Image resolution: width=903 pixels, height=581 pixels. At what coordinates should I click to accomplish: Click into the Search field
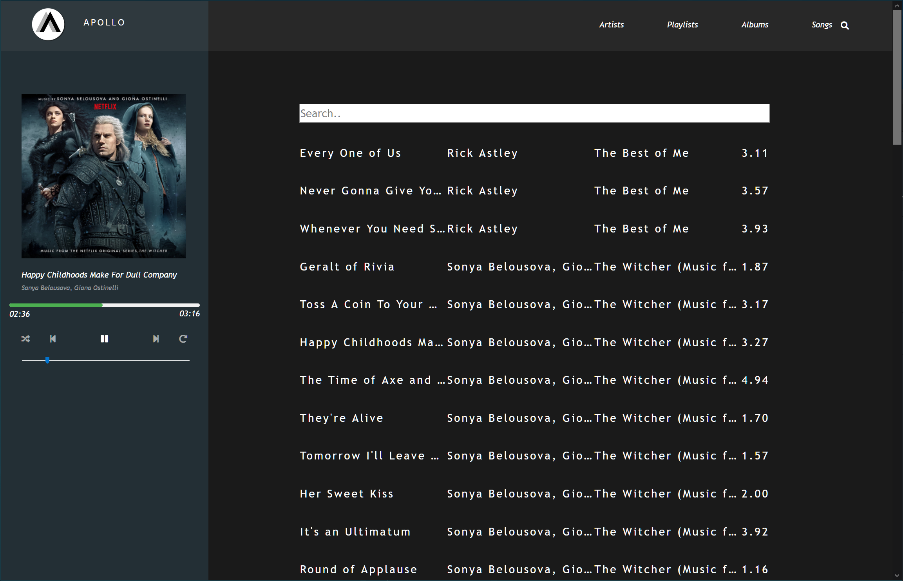tap(534, 113)
